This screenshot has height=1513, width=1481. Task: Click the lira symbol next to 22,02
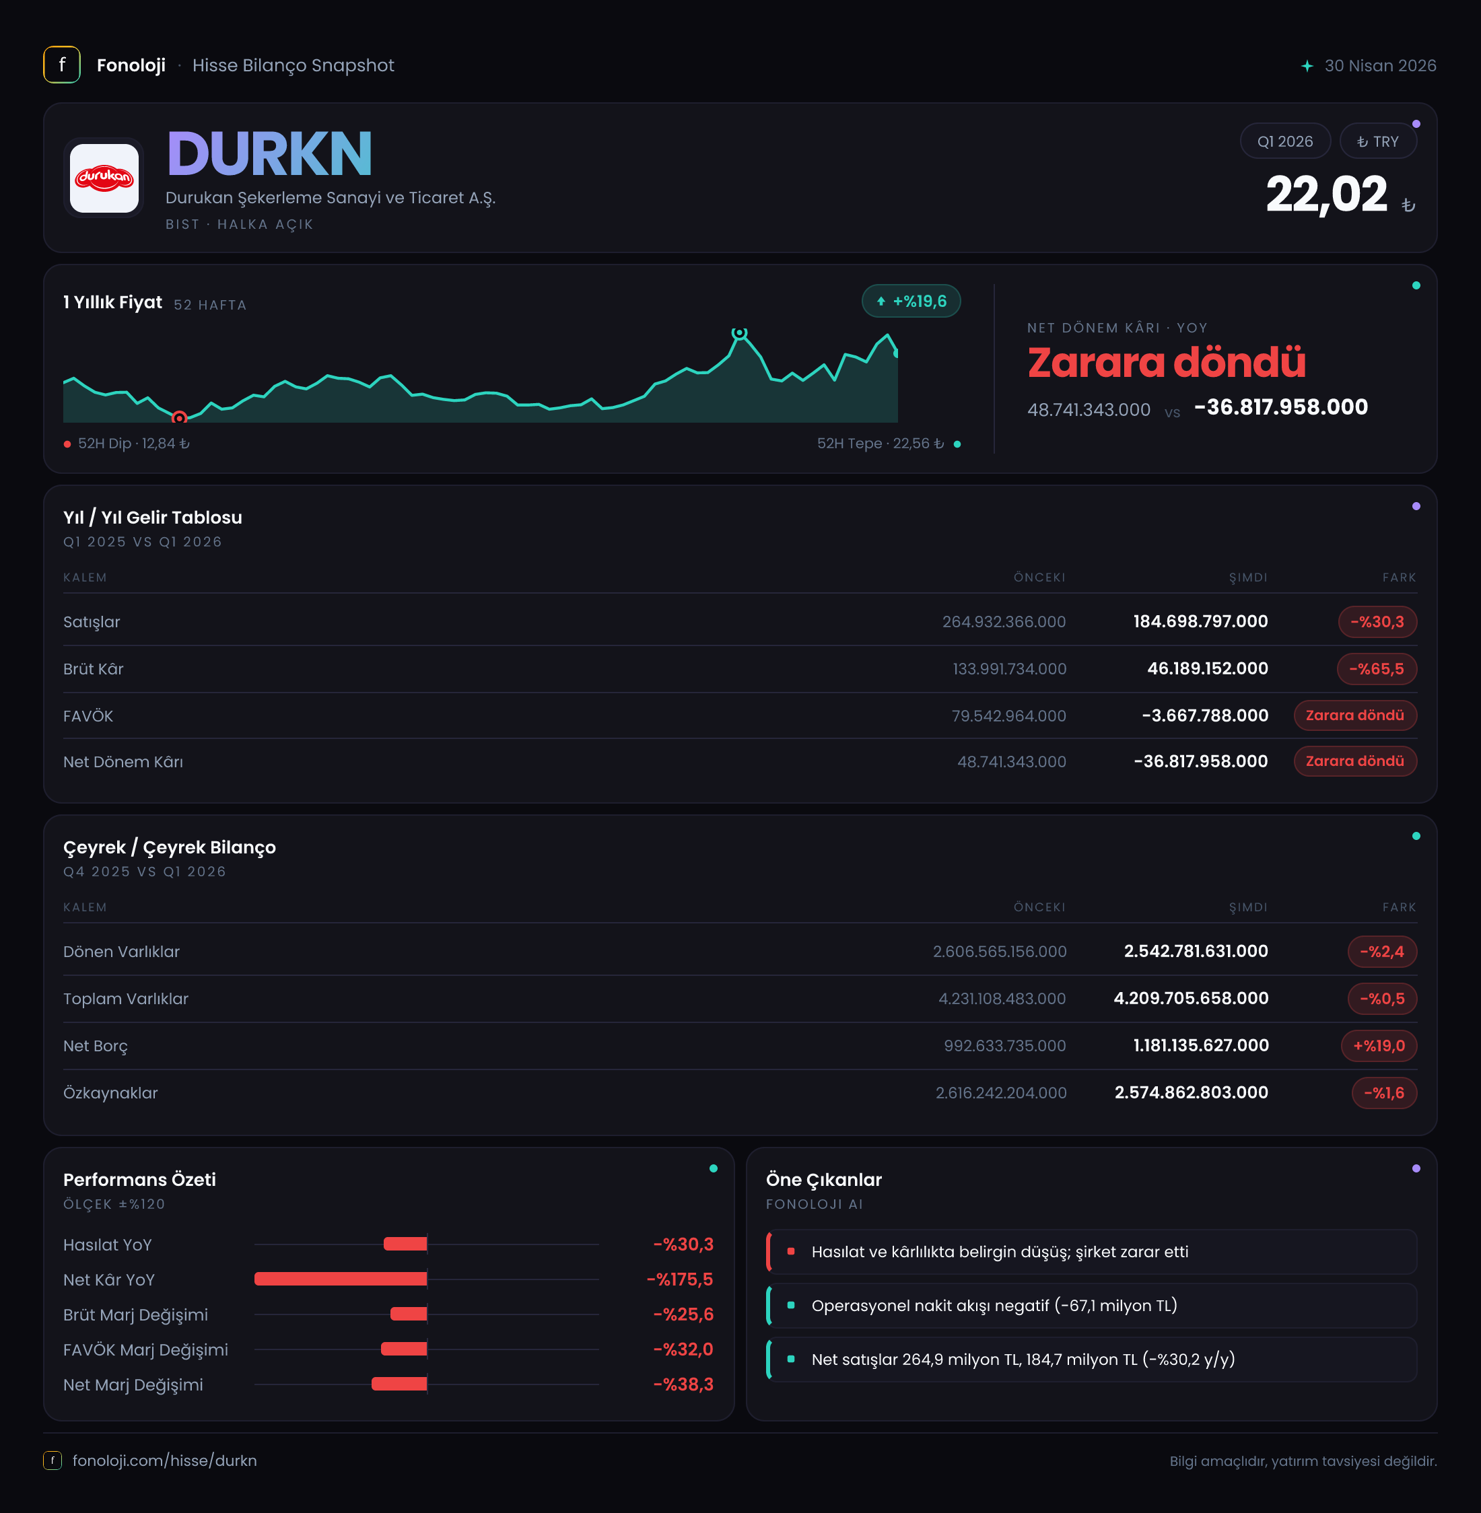coord(1408,205)
